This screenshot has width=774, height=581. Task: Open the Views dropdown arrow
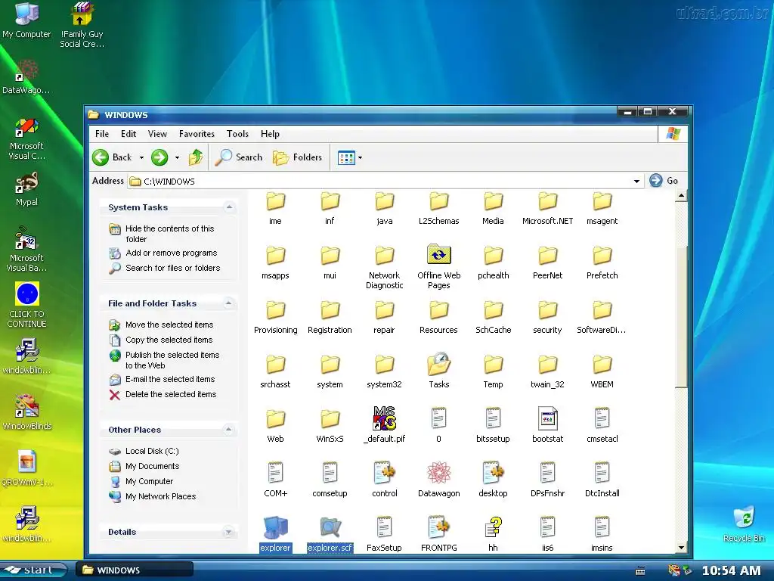[x=360, y=157]
